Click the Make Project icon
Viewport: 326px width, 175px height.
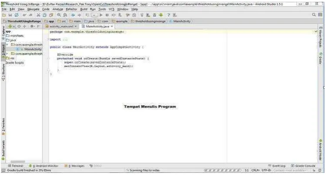point(87,15)
